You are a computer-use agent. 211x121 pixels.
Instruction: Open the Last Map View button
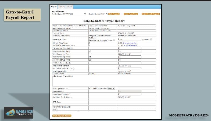tap(131, 14)
